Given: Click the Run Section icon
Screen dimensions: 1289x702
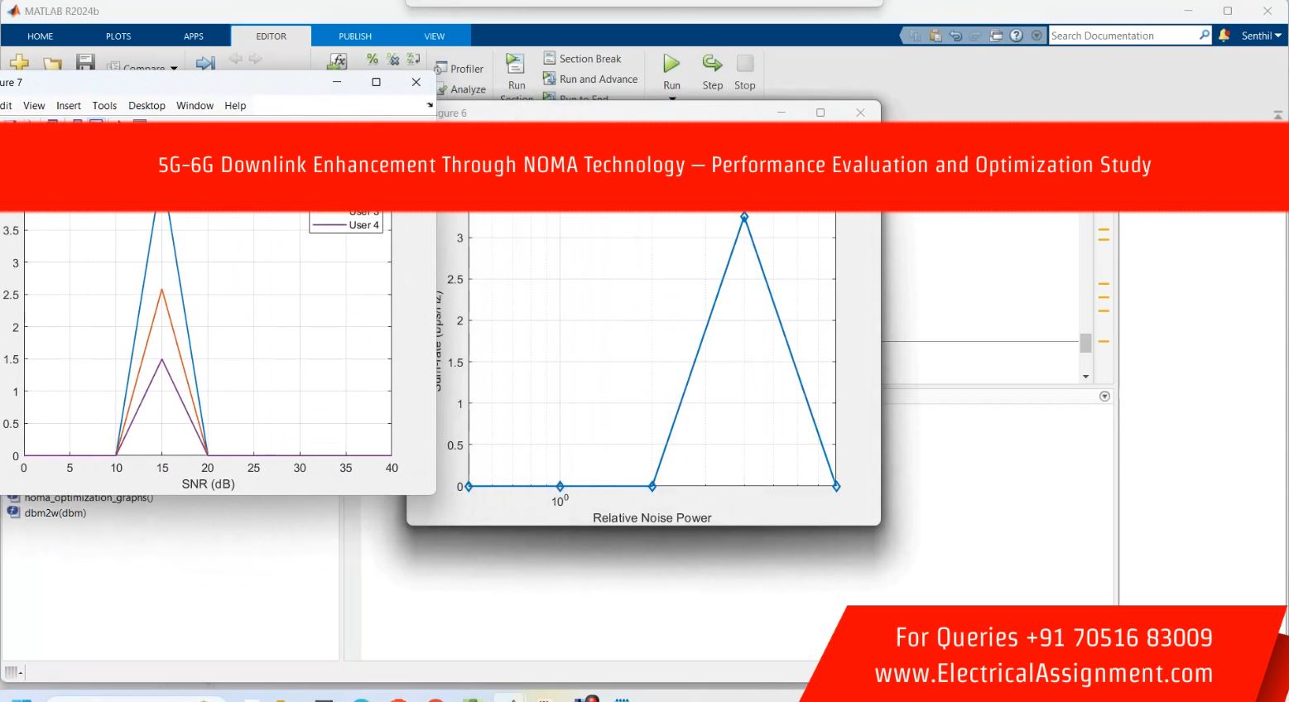Looking at the screenshot, I should [516, 65].
